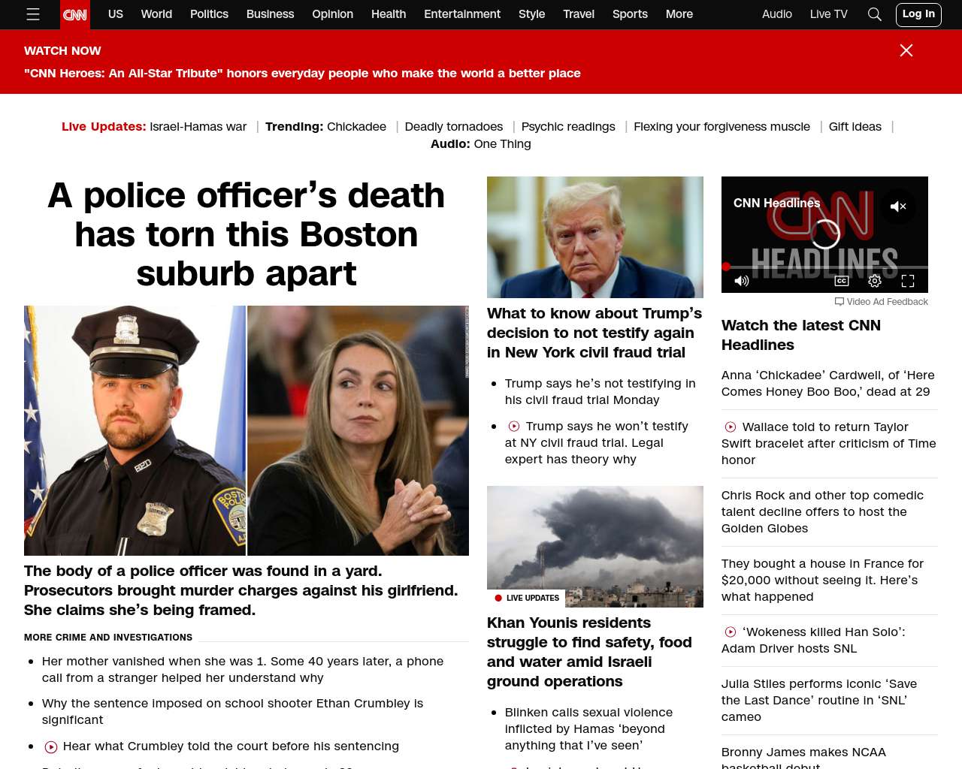
Task: Click the Video Ad Feedback icon link
Action: (x=881, y=301)
